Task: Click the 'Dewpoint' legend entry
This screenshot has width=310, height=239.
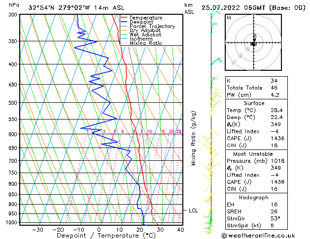Action: click(141, 22)
